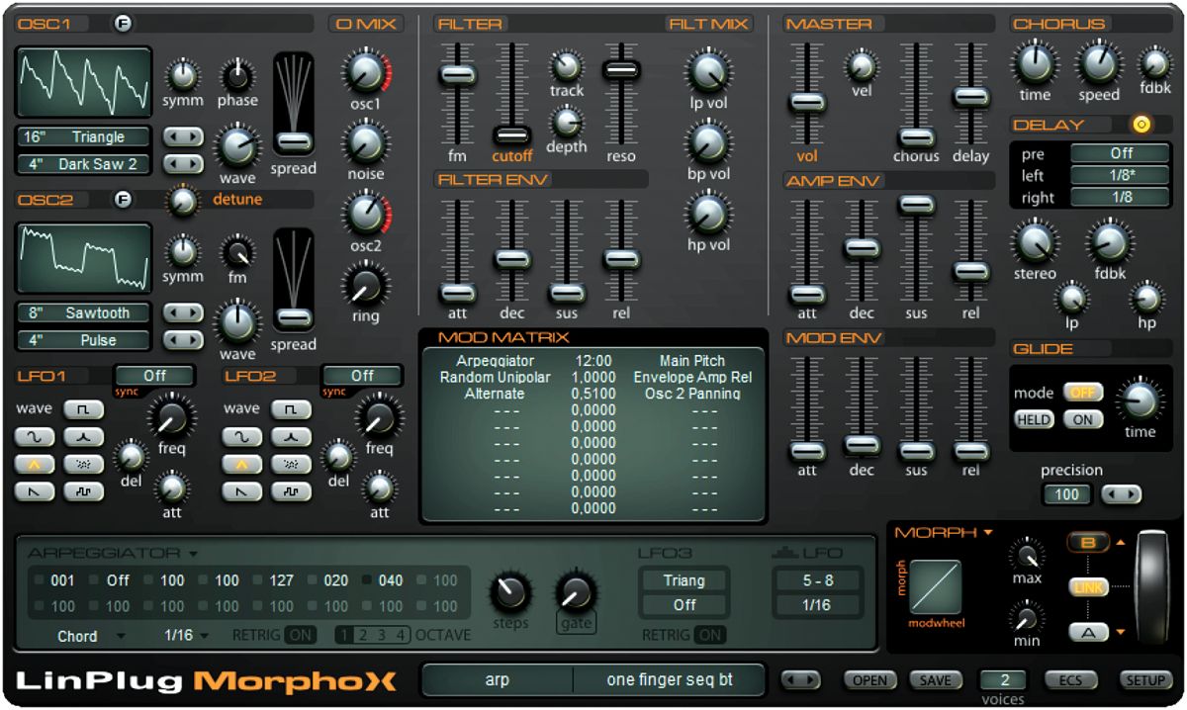Select LFO1 triangle wave shape
The width and height of the screenshot is (1187, 710).
[x=34, y=464]
